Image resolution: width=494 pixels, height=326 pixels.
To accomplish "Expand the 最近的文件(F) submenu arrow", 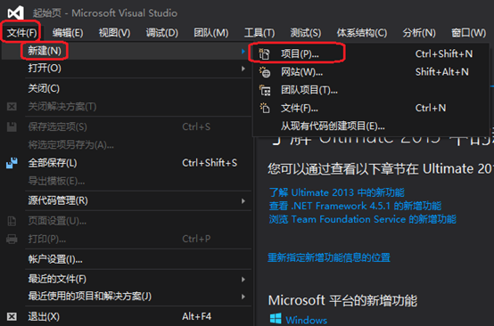I will (243, 279).
